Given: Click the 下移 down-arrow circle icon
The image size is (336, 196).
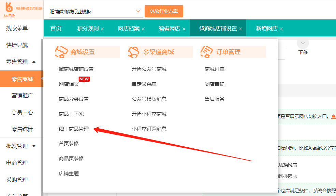Looking at the screenshot, I should click(303, 43).
